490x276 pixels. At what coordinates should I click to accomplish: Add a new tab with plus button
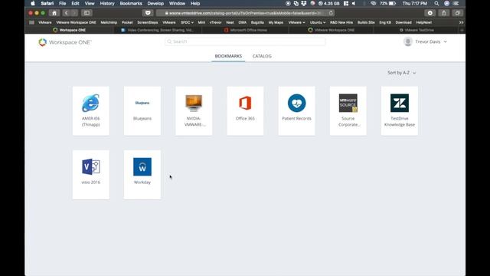tap(462, 30)
